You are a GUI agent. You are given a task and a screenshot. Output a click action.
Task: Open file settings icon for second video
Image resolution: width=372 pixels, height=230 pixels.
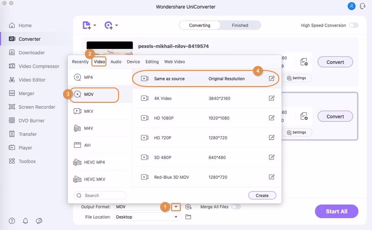[x=304, y=116]
